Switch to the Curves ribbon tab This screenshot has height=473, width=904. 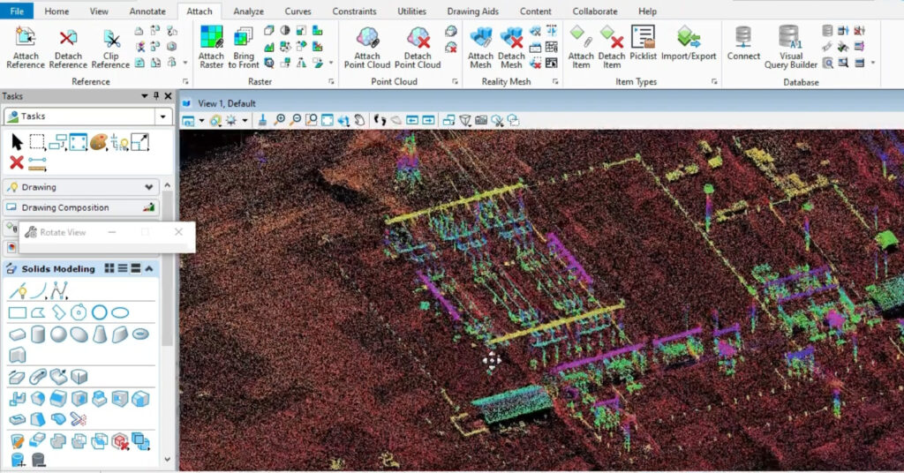tap(298, 11)
